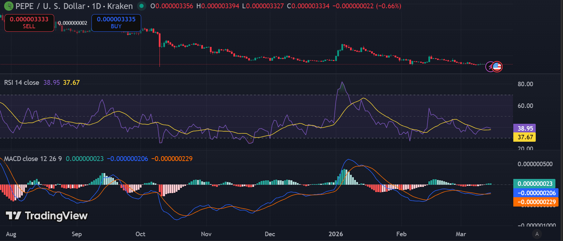Image resolution: width=563 pixels, height=241 pixels.
Task: Select the RSI 14 close indicator legend
Action: tap(21, 82)
